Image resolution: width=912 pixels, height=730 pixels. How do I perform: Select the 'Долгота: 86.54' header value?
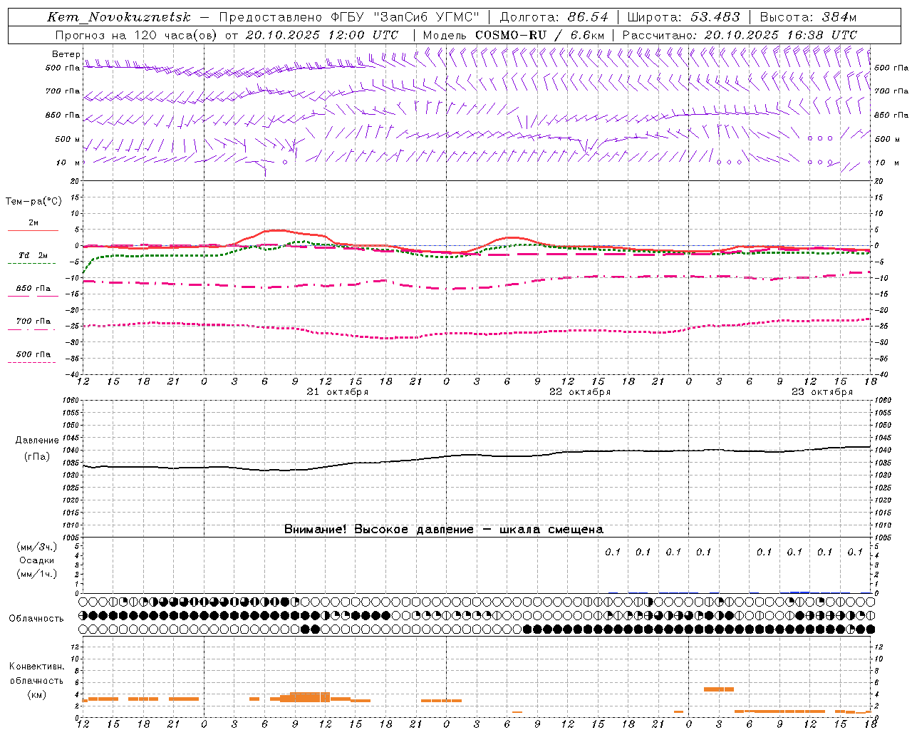(554, 17)
